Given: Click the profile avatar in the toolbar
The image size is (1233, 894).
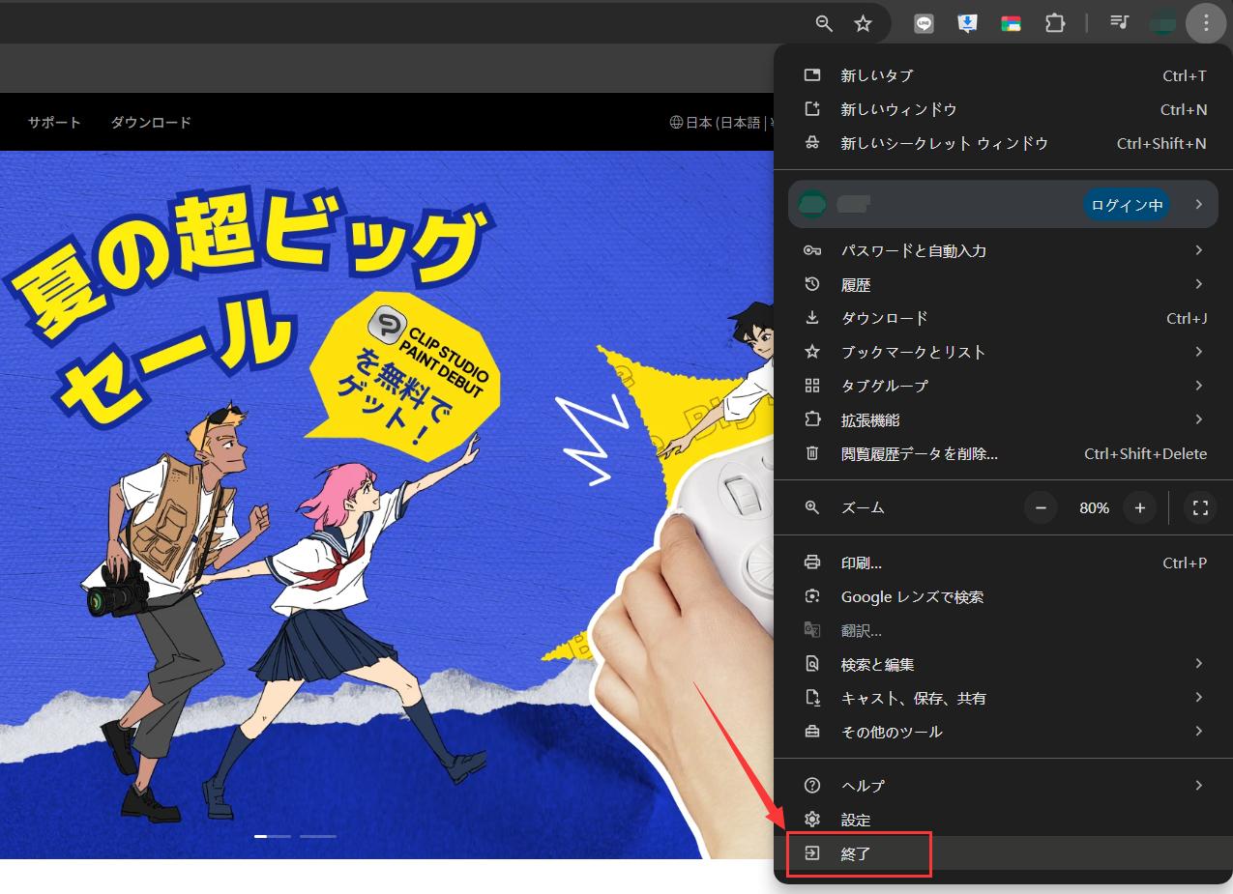Looking at the screenshot, I should tap(1163, 23).
